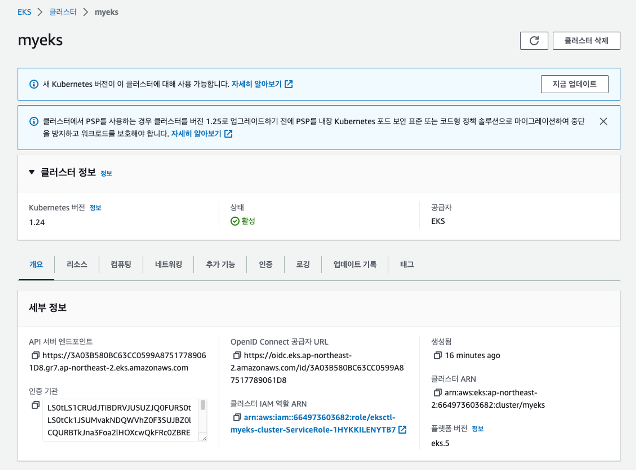
Task: Copy the OpenID Connect provider URL
Action: click(237, 355)
